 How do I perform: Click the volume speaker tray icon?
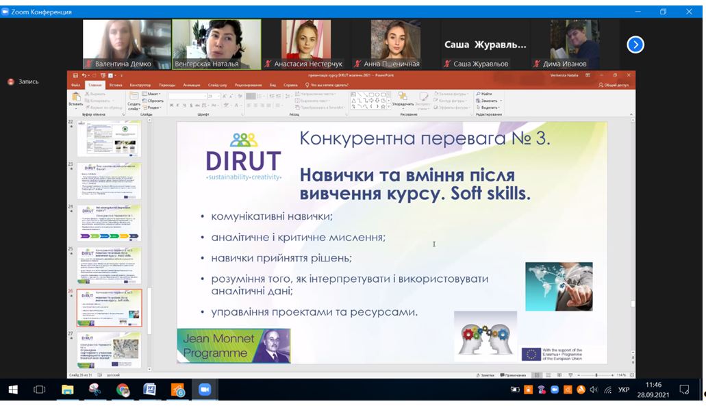[594, 390]
